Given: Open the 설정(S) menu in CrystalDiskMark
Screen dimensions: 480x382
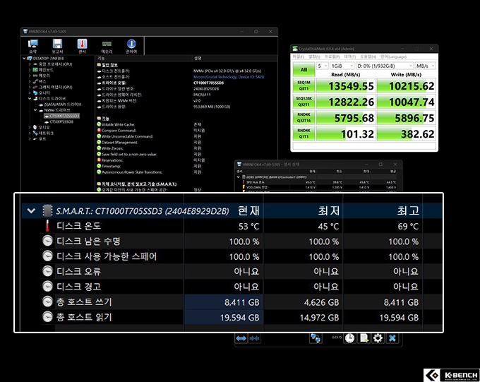Looking at the screenshot, I should pyautogui.click(x=314, y=56).
